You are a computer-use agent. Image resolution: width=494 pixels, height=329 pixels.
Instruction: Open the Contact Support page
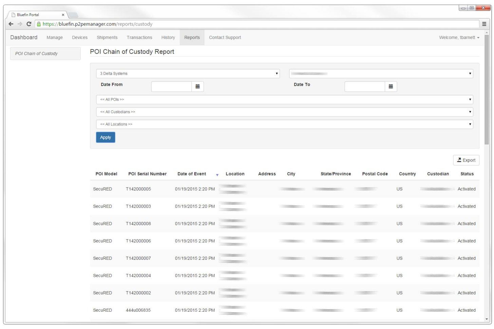click(x=225, y=37)
